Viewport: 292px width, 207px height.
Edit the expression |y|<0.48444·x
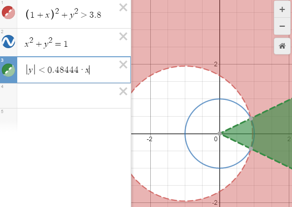(x=58, y=70)
